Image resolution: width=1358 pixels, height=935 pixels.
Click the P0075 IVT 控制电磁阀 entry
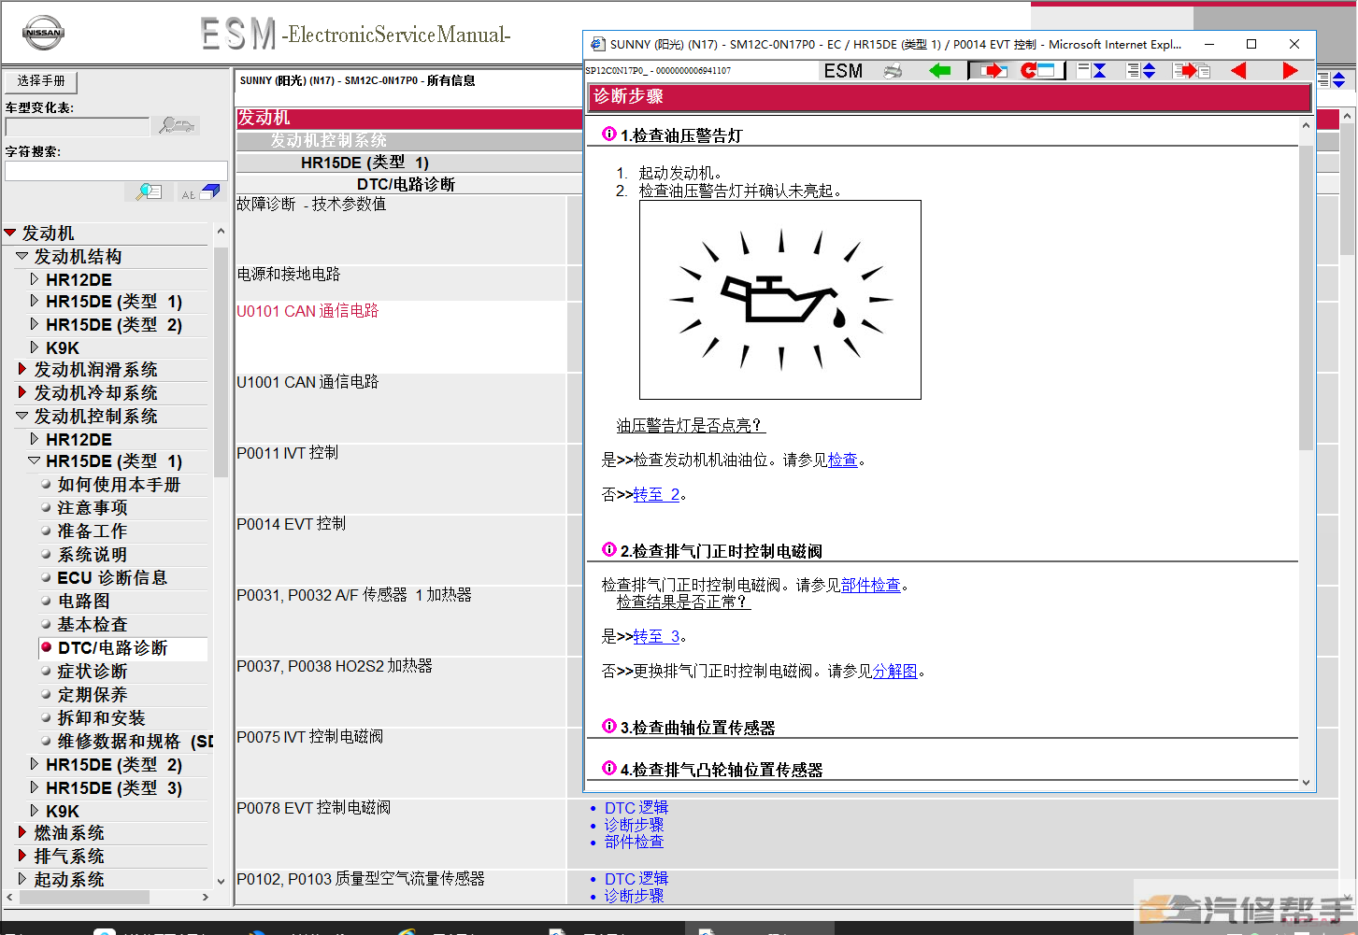[x=310, y=737]
